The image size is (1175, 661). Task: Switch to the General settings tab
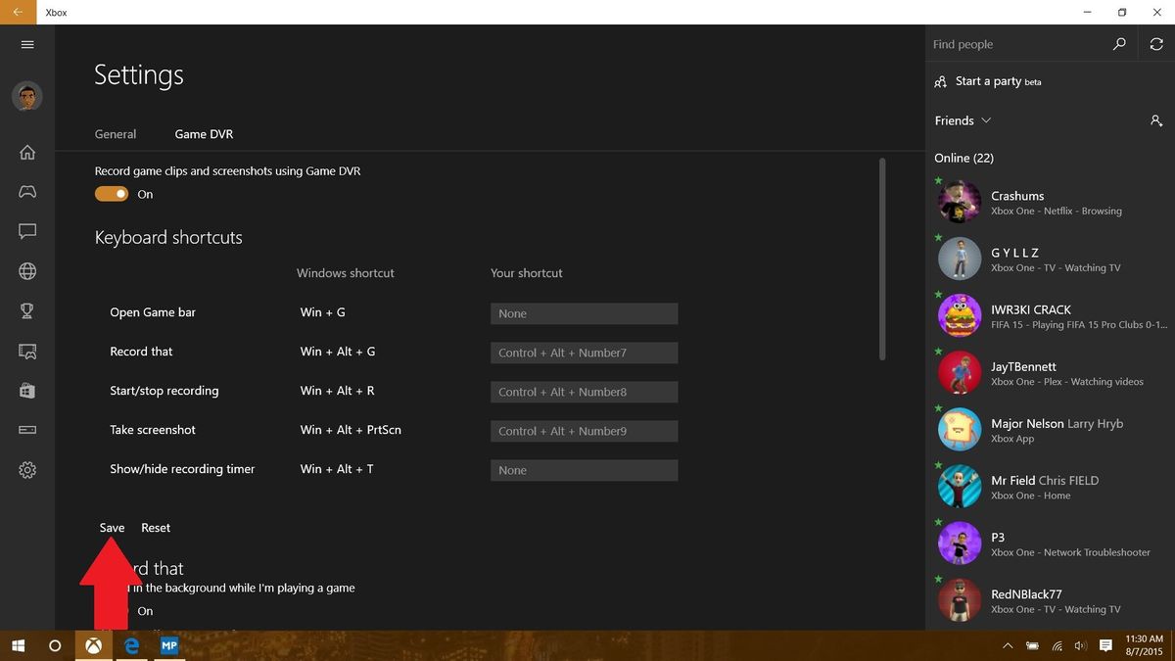(116, 134)
